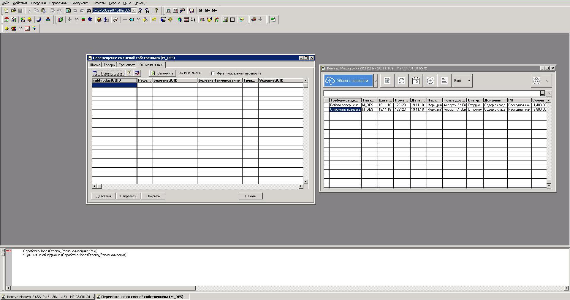Click the filter icon in Контур.Меркурий
The height and width of the screenshot is (300, 570).
[387, 81]
